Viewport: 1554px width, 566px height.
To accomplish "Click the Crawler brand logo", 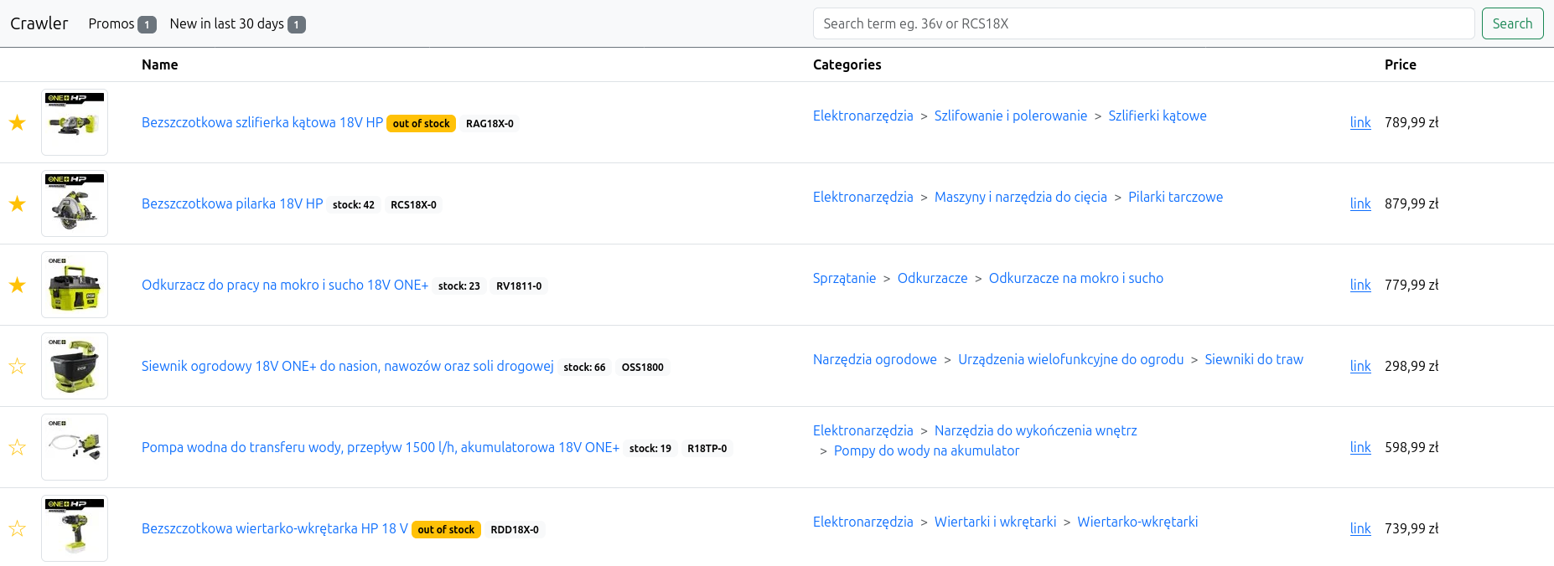I will (x=39, y=23).
